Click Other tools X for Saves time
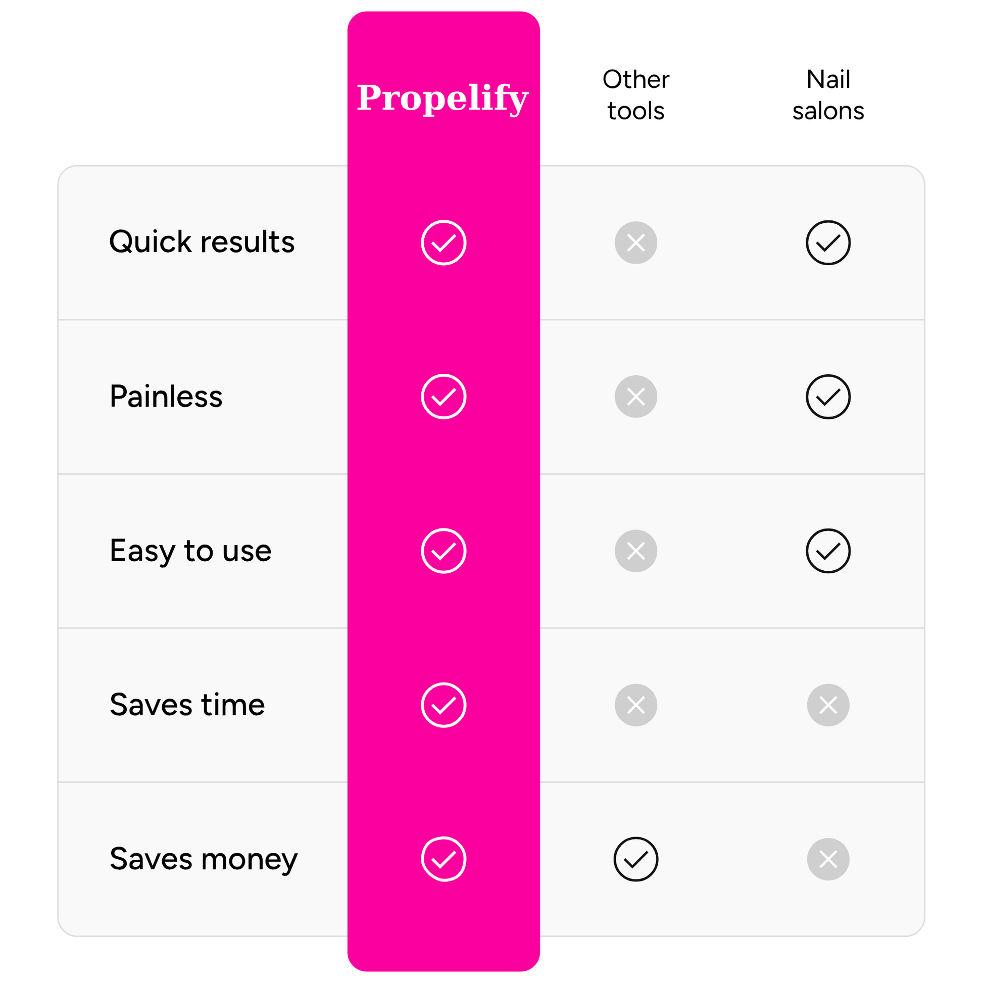Screen dimensions: 983x983 tap(635, 705)
